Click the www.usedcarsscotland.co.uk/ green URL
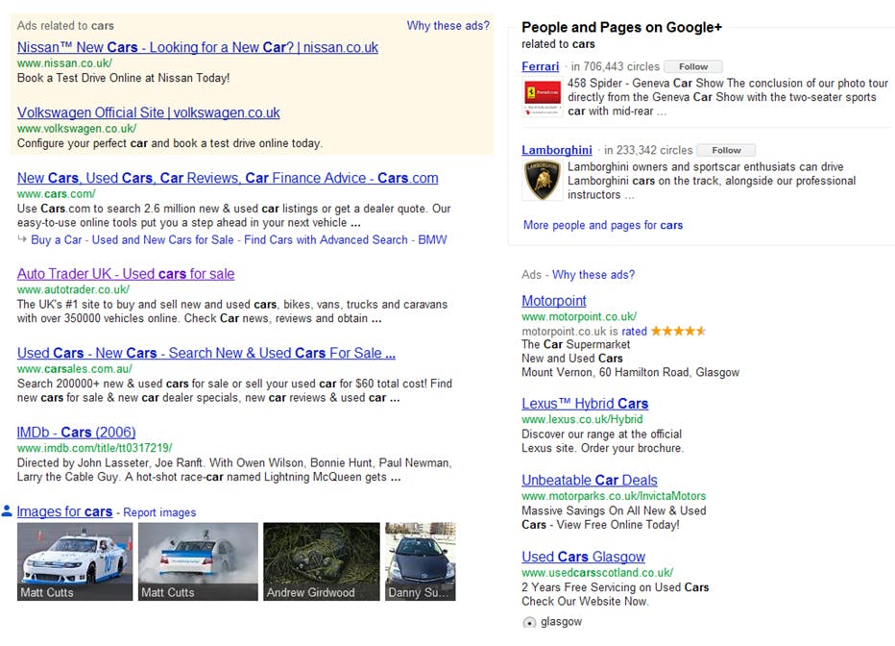 pyautogui.click(x=597, y=572)
